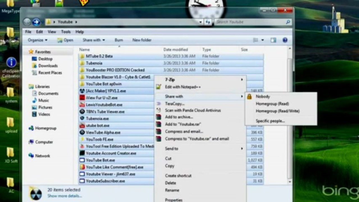The height and width of the screenshot is (202, 359).
Task: Click the arrow after Youtube in breadcrumb
Action: 76,22
